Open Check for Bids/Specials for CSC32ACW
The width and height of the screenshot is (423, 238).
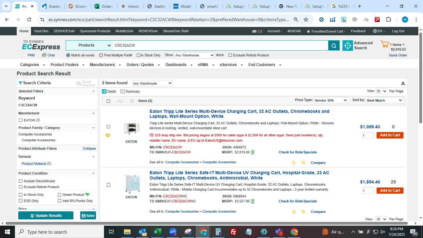(x=298, y=152)
